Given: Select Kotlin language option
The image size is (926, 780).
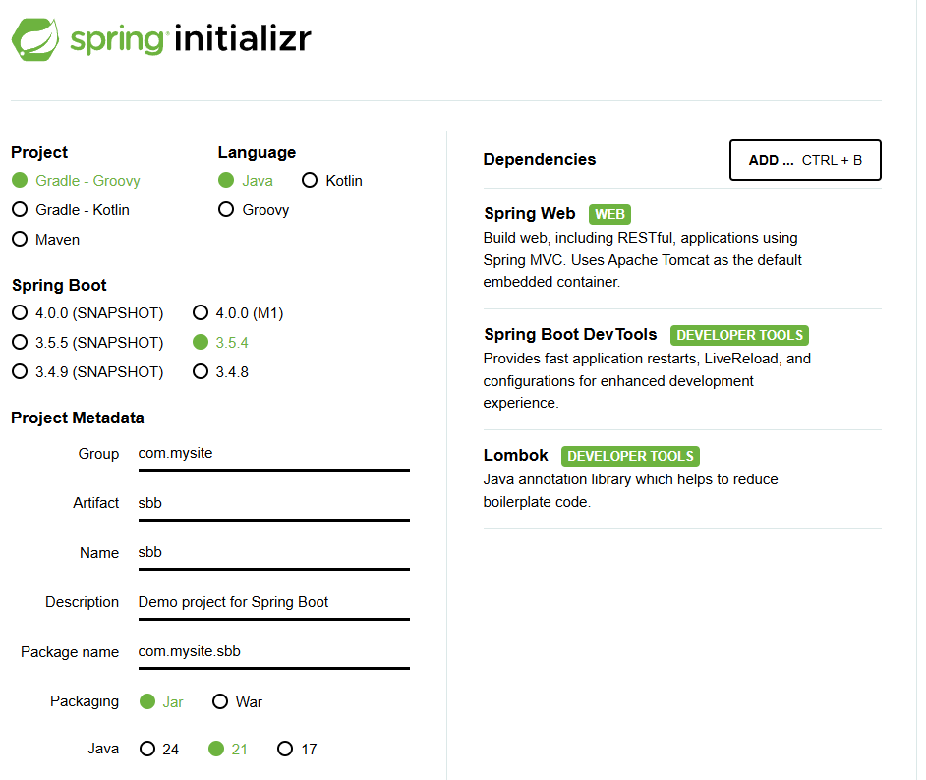Looking at the screenshot, I should pyautogui.click(x=332, y=181).
